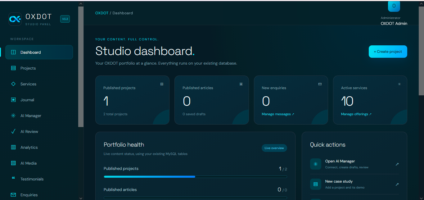
Task: Click the Live overview badge
Action: point(274,148)
